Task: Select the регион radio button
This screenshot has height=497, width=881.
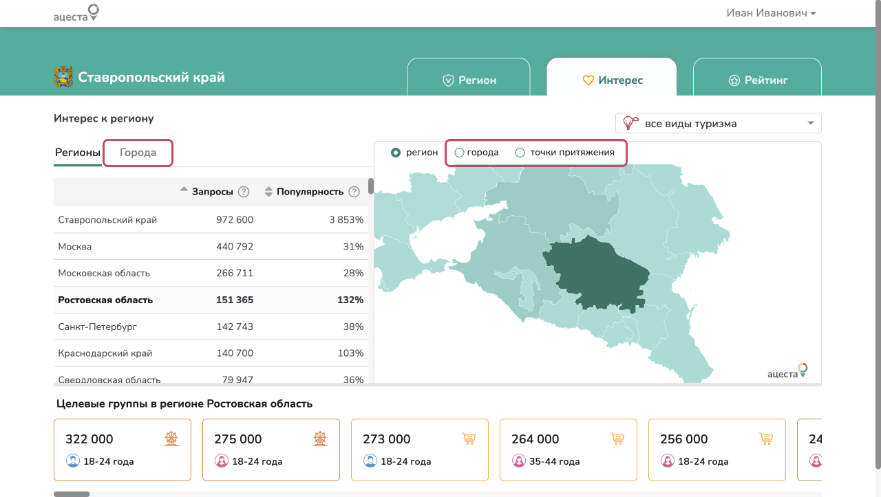Action: click(x=396, y=153)
